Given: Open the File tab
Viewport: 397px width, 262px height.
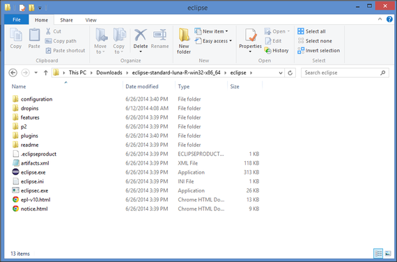Looking at the screenshot, I should [17, 19].
